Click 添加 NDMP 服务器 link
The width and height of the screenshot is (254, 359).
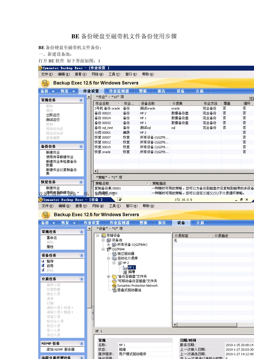60,349
